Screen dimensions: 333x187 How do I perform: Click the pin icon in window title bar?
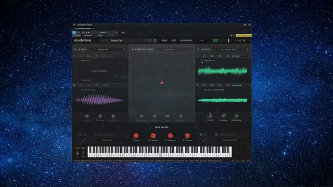point(245,25)
